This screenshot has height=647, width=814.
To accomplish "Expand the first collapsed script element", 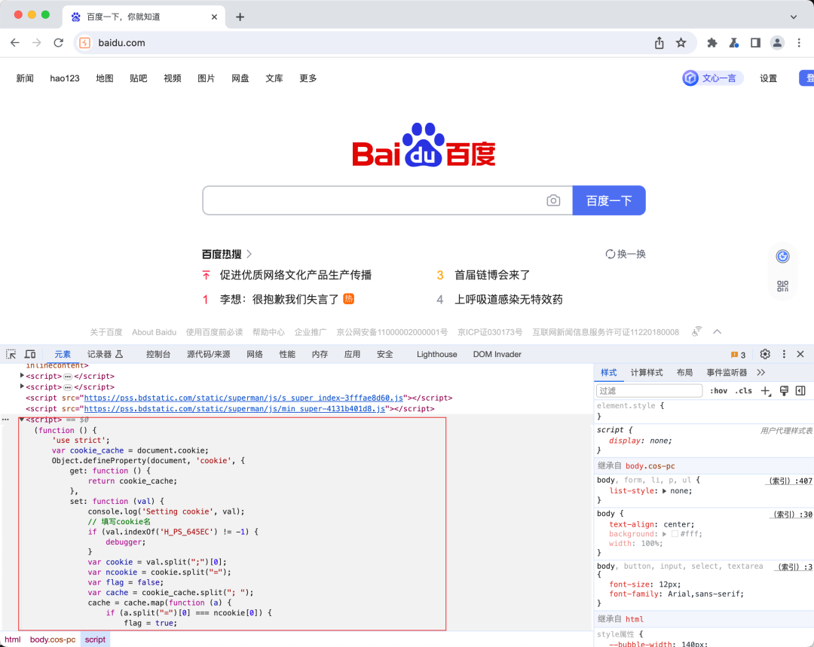I will pos(22,375).
